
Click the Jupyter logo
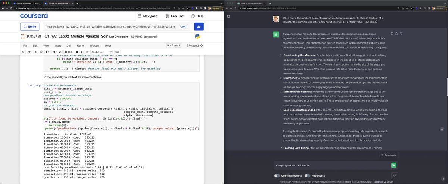(31, 37)
